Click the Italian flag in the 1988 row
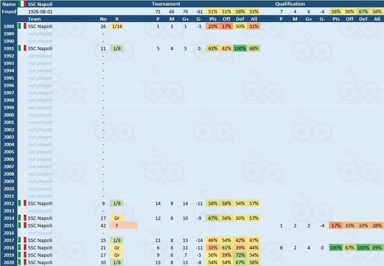 [x=22, y=26]
